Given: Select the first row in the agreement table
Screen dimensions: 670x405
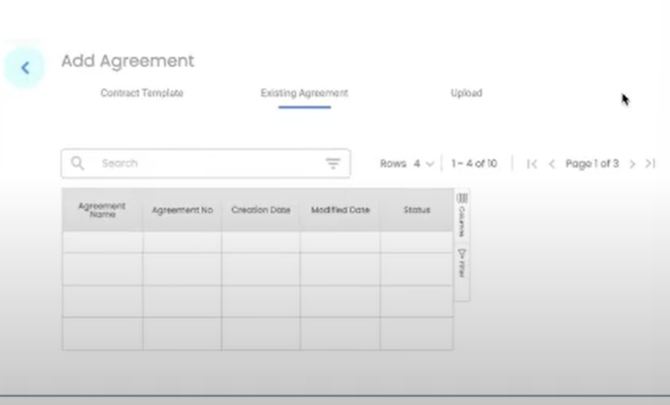Looking at the screenshot, I should tap(257, 243).
